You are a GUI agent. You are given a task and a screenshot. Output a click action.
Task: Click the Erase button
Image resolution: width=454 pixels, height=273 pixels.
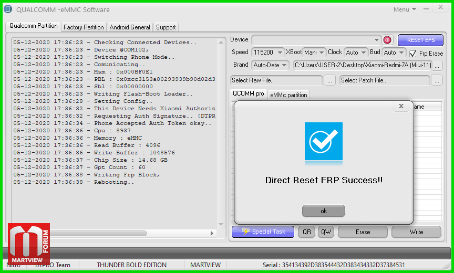click(363, 232)
